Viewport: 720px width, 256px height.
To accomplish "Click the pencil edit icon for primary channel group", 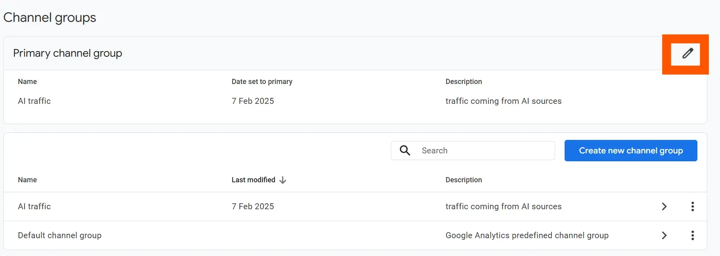I will coord(687,53).
